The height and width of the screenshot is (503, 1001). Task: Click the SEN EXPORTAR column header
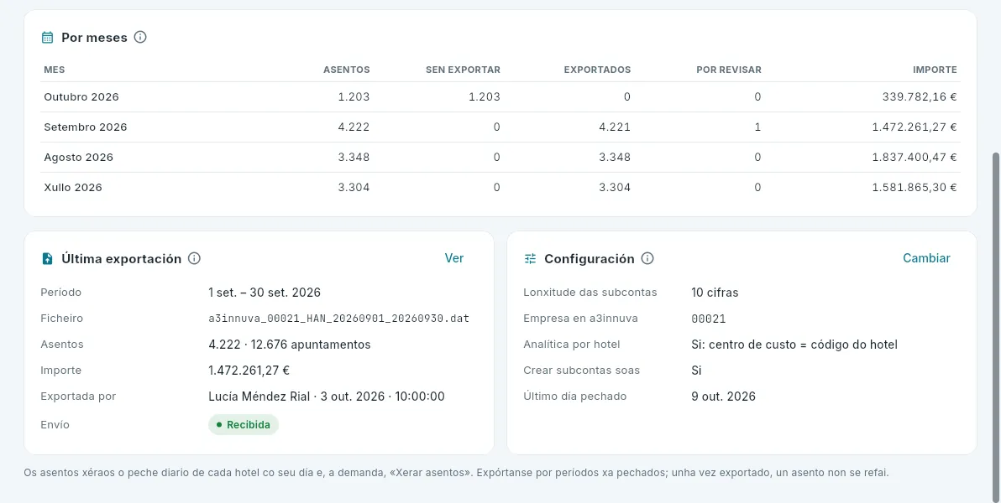[x=463, y=70]
